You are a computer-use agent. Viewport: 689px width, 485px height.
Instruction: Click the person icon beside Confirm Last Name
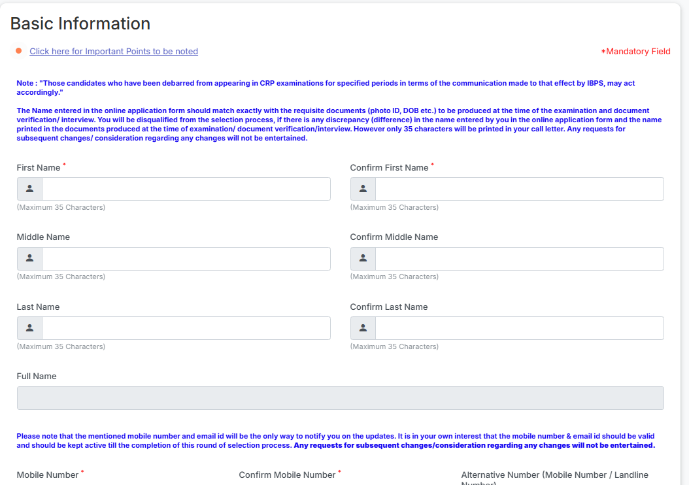coord(363,328)
